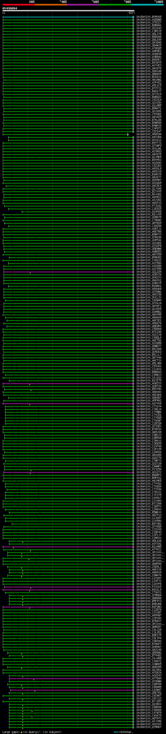Click the purple ~60% identity legend color
Screen dimensions: 166x734
pyautogui.click(x=83, y=5)
